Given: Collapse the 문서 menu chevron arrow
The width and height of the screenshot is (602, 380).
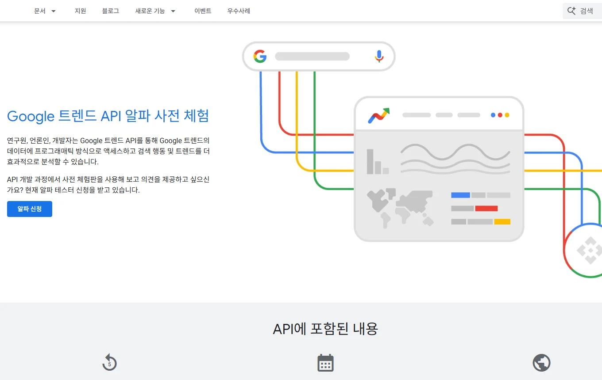Looking at the screenshot, I should [54, 11].
